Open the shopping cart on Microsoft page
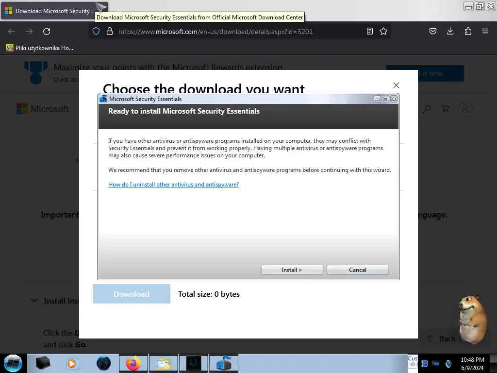This screenshot has height=373, width=497. [446, 109]
